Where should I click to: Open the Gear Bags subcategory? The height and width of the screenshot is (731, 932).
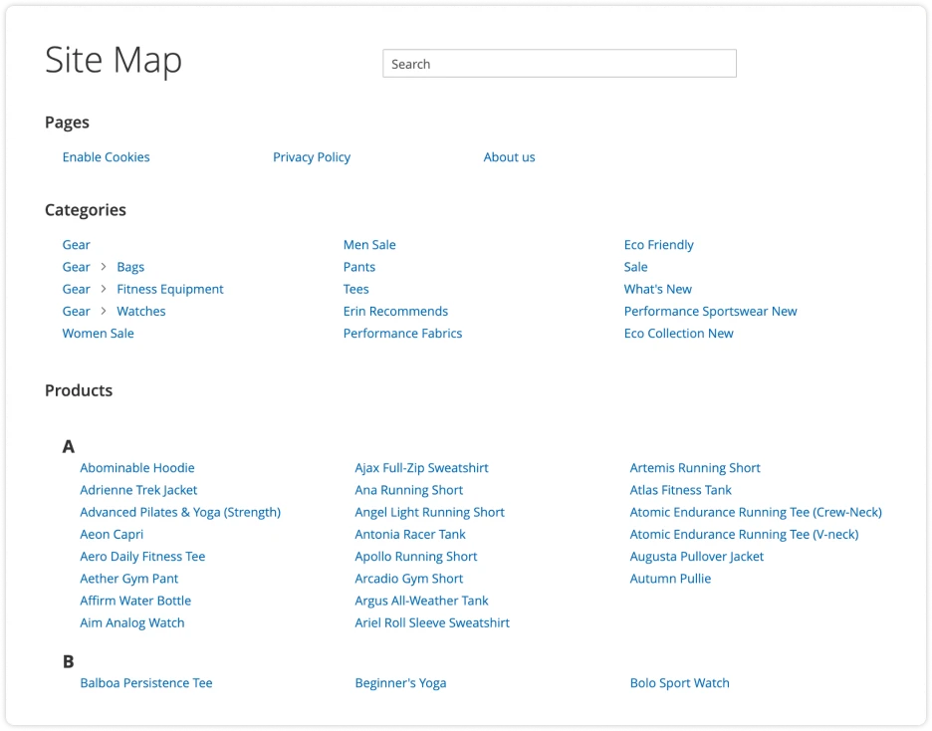pyautogui.click(x=130, y=266)
